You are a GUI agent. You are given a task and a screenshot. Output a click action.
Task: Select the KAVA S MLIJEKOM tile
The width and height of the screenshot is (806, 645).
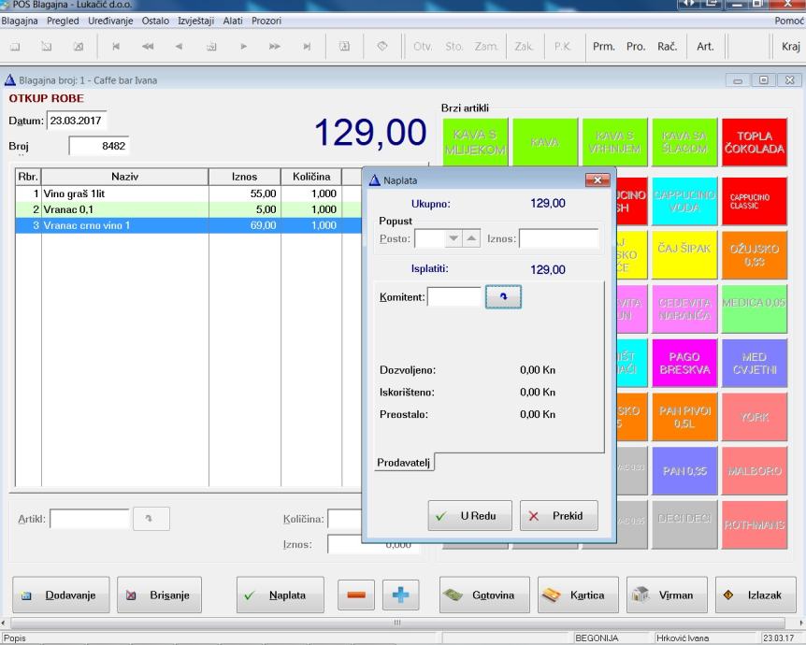click(476, 142)
